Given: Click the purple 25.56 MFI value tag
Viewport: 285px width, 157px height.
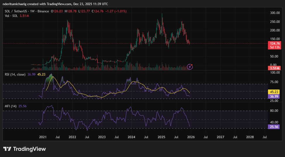Looking at the screenshot, I should pyautogui.click(x=274, y=127).
